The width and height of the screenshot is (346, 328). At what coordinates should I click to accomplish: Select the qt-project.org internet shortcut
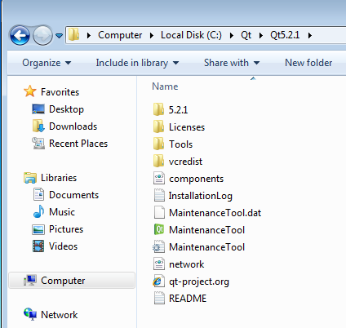(191, 281)
